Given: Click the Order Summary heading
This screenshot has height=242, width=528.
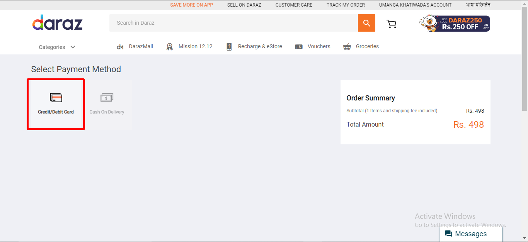Looking at the screenshot, I should point(371,98).
